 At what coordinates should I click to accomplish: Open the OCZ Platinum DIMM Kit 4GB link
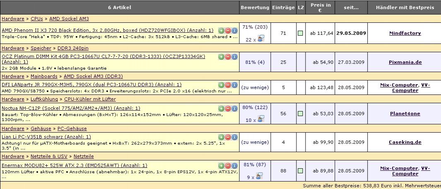[104, 59]
